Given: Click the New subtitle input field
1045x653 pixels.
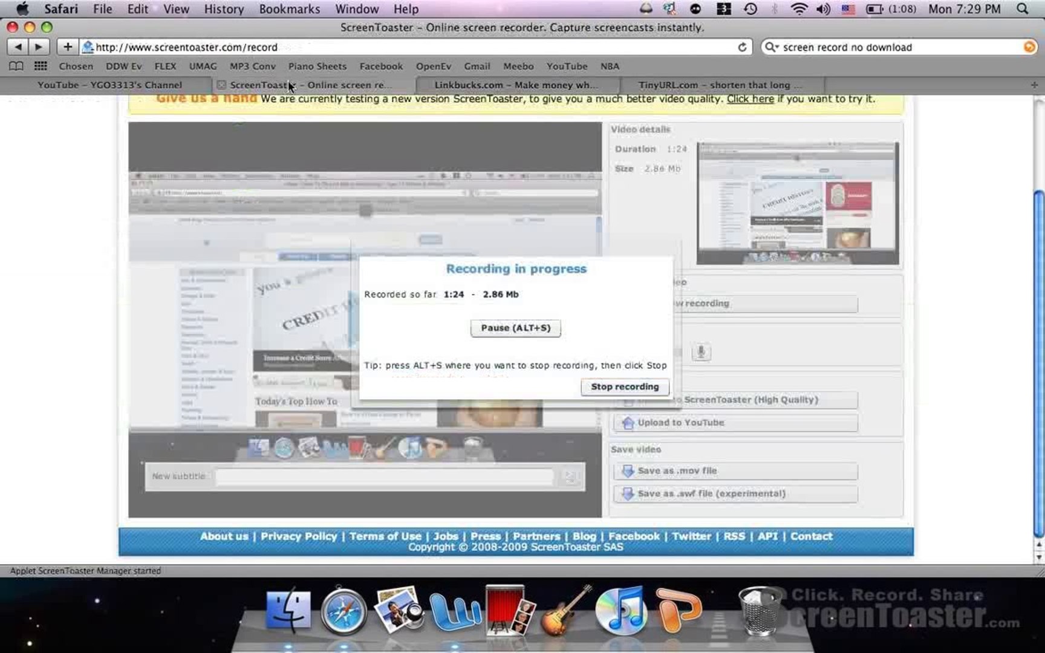Looking at the screenshot, I should pos(385,477).
